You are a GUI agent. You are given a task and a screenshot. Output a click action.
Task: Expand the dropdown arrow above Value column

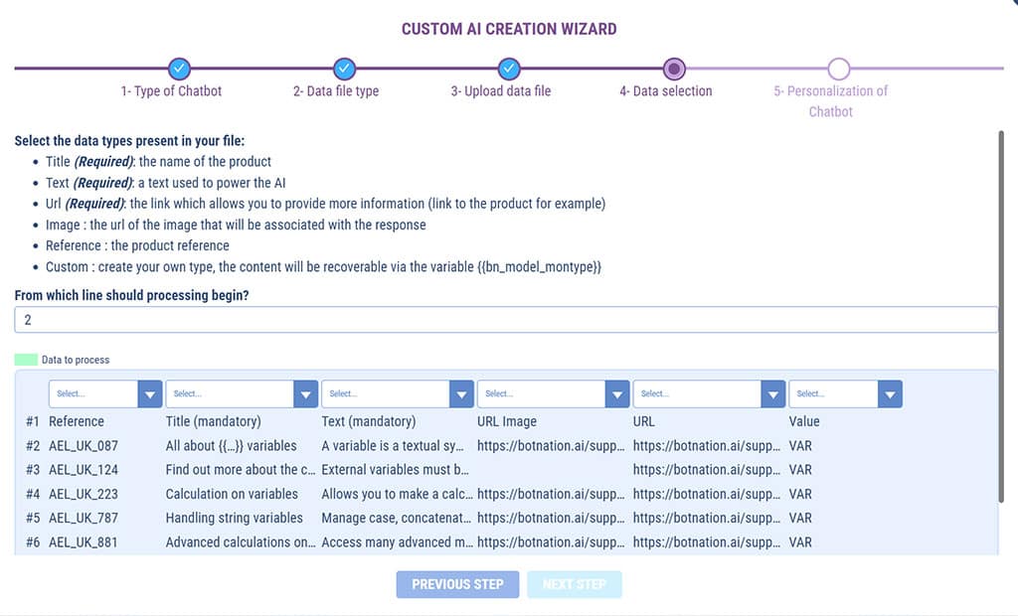890,394
